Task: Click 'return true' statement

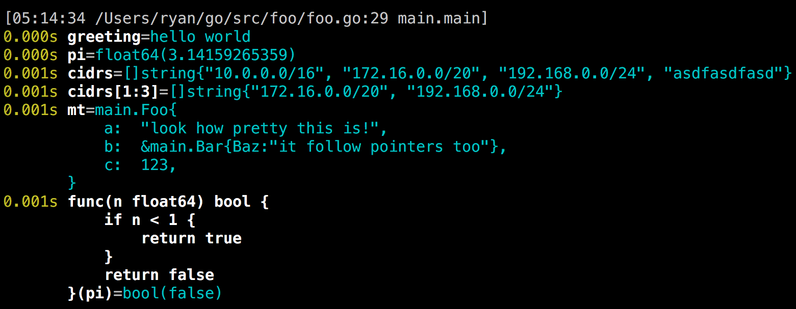Action: tap(191, 238)
